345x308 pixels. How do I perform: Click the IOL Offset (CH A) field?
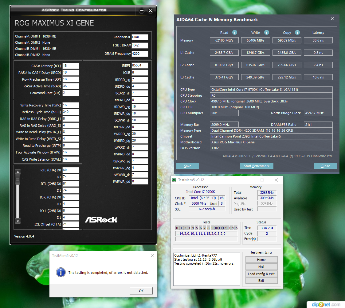[71, 224]
